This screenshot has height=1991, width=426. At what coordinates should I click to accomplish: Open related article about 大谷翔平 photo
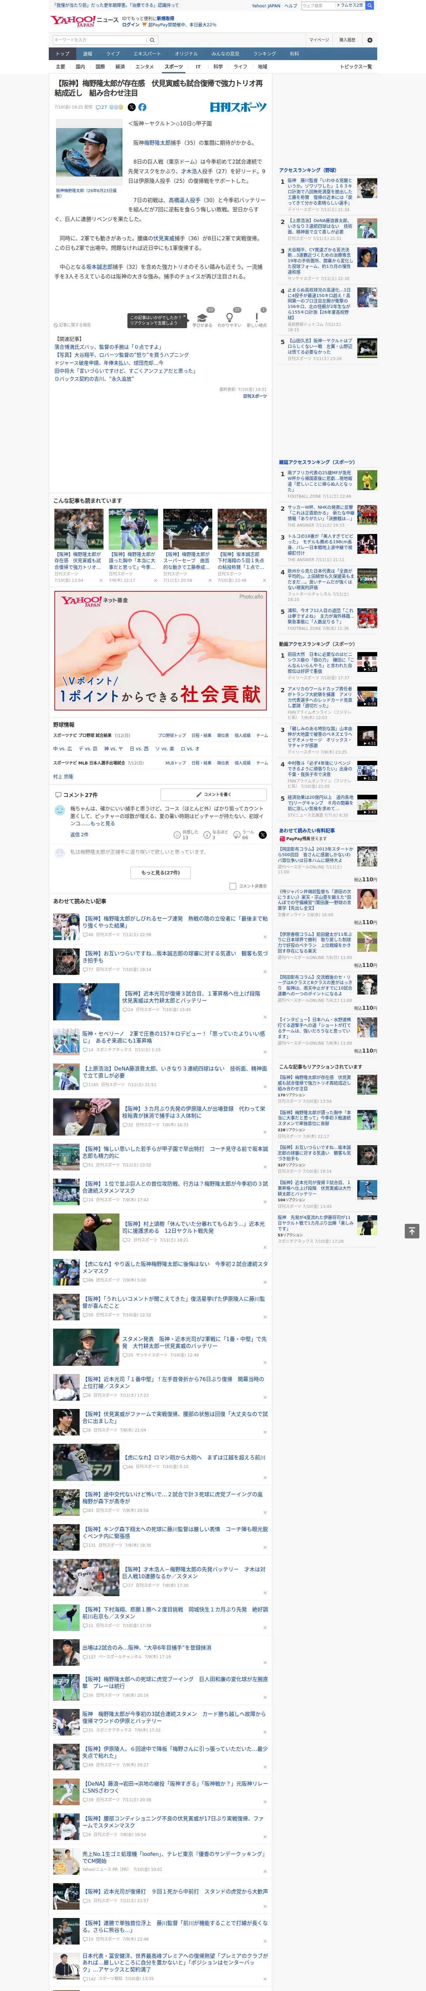[x=121, y=355]
